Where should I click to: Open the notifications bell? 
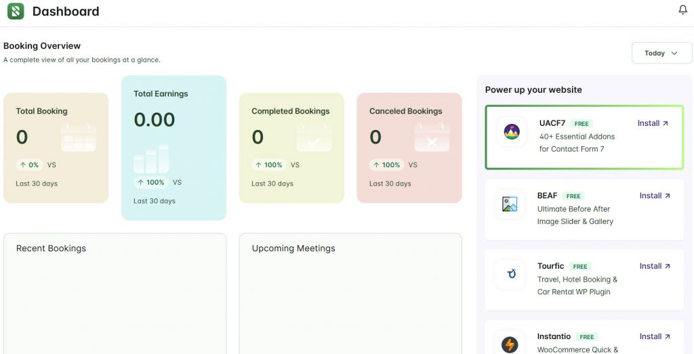[x=683, y=9]
